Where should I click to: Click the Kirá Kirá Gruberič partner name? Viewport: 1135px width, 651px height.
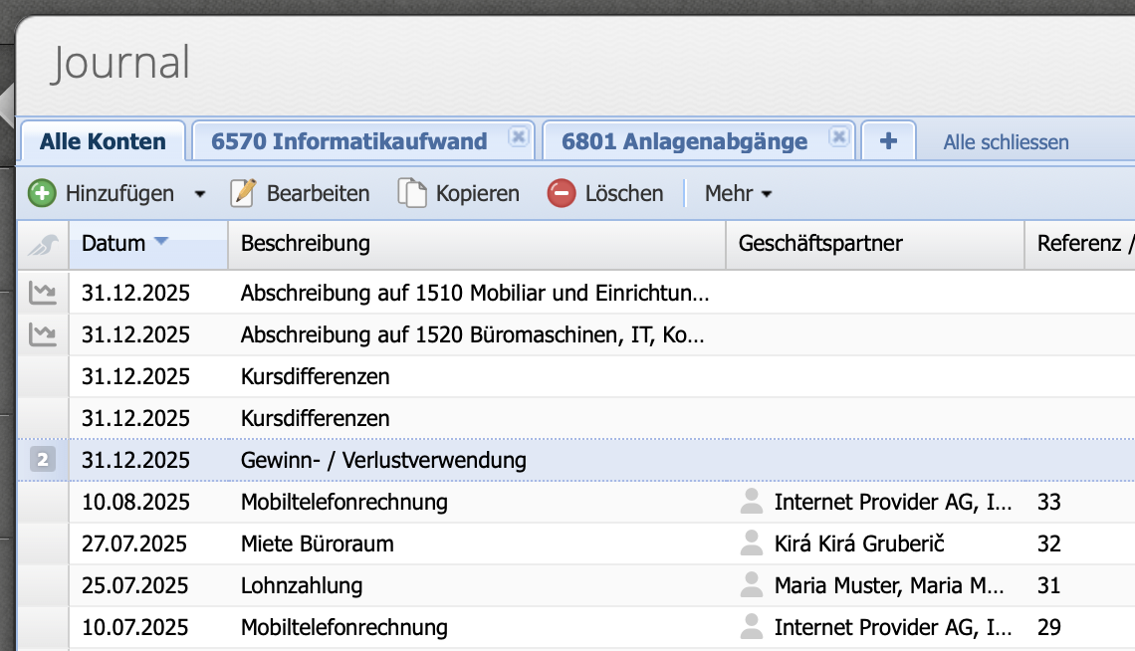click(x=859, y=543)
